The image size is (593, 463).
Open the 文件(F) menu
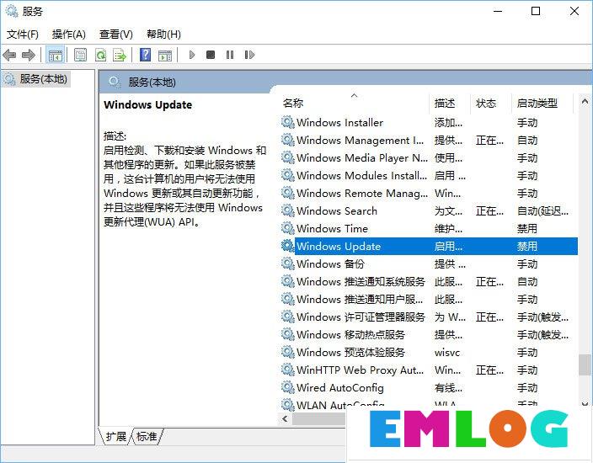click(x=22, y=35)
